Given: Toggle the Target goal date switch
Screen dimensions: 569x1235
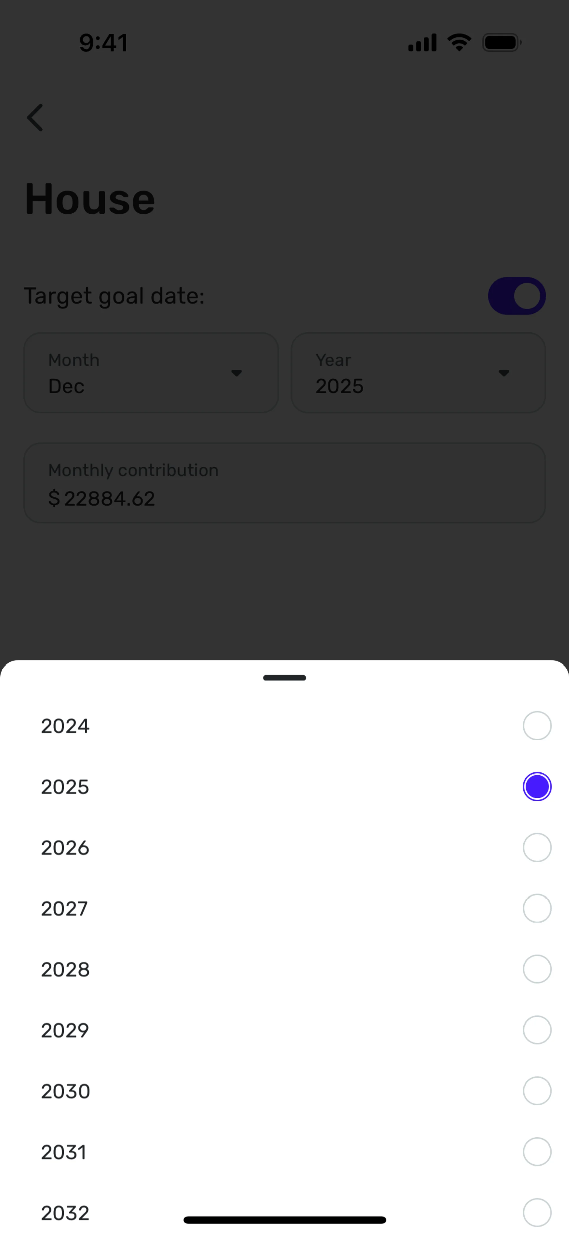Looking at the screenshot, I should [516, 296].
